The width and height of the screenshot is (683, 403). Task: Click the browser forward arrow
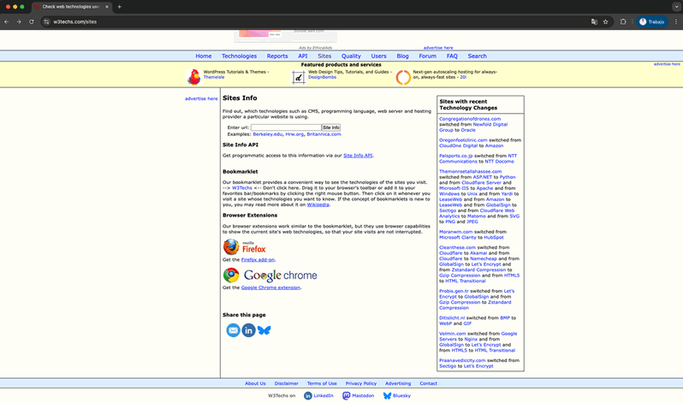pyautogui.click(x=19, y=21)
